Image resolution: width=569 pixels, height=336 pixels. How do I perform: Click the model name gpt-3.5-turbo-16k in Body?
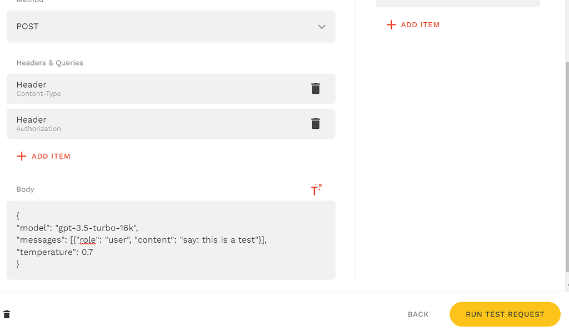pyautogui.click(x=96, y=228)
